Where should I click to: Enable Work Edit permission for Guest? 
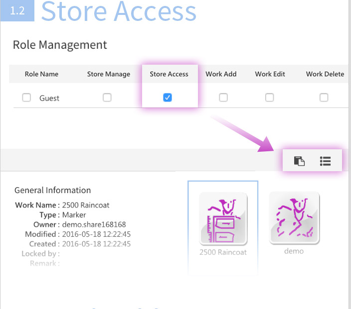click(x=270, y=98)
